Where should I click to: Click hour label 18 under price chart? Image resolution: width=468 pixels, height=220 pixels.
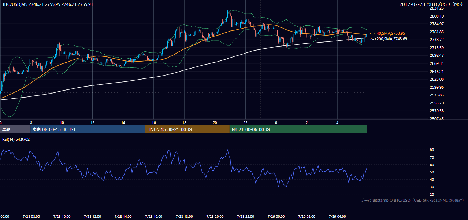(184, 123)
